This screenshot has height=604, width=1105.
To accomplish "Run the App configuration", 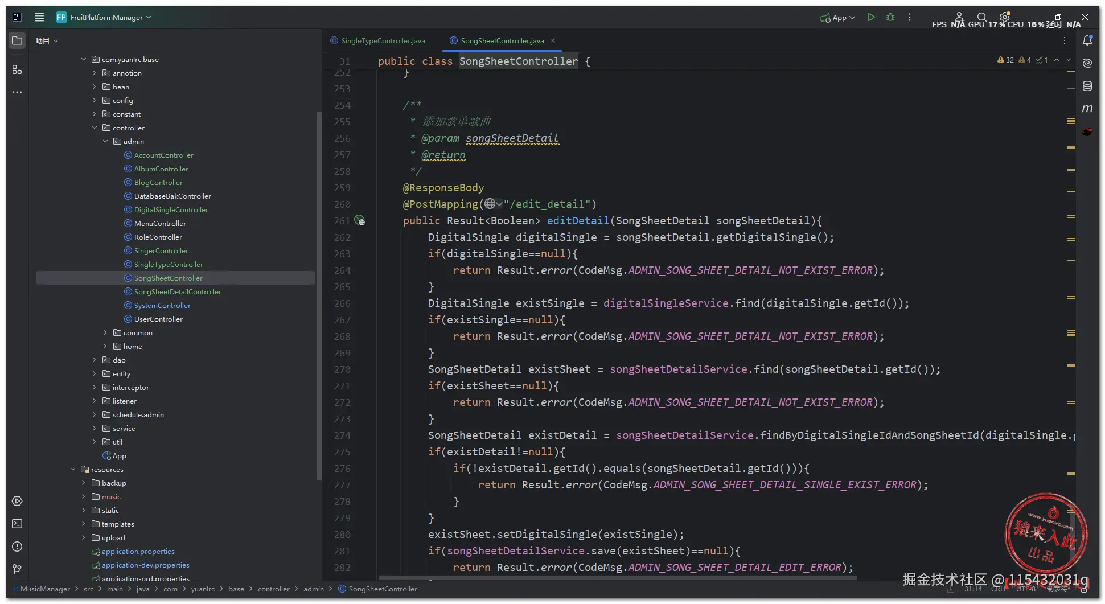I will point(871,18).
